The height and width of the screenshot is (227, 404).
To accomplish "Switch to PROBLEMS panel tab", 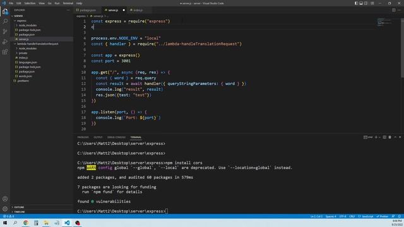I will [83, 137].
